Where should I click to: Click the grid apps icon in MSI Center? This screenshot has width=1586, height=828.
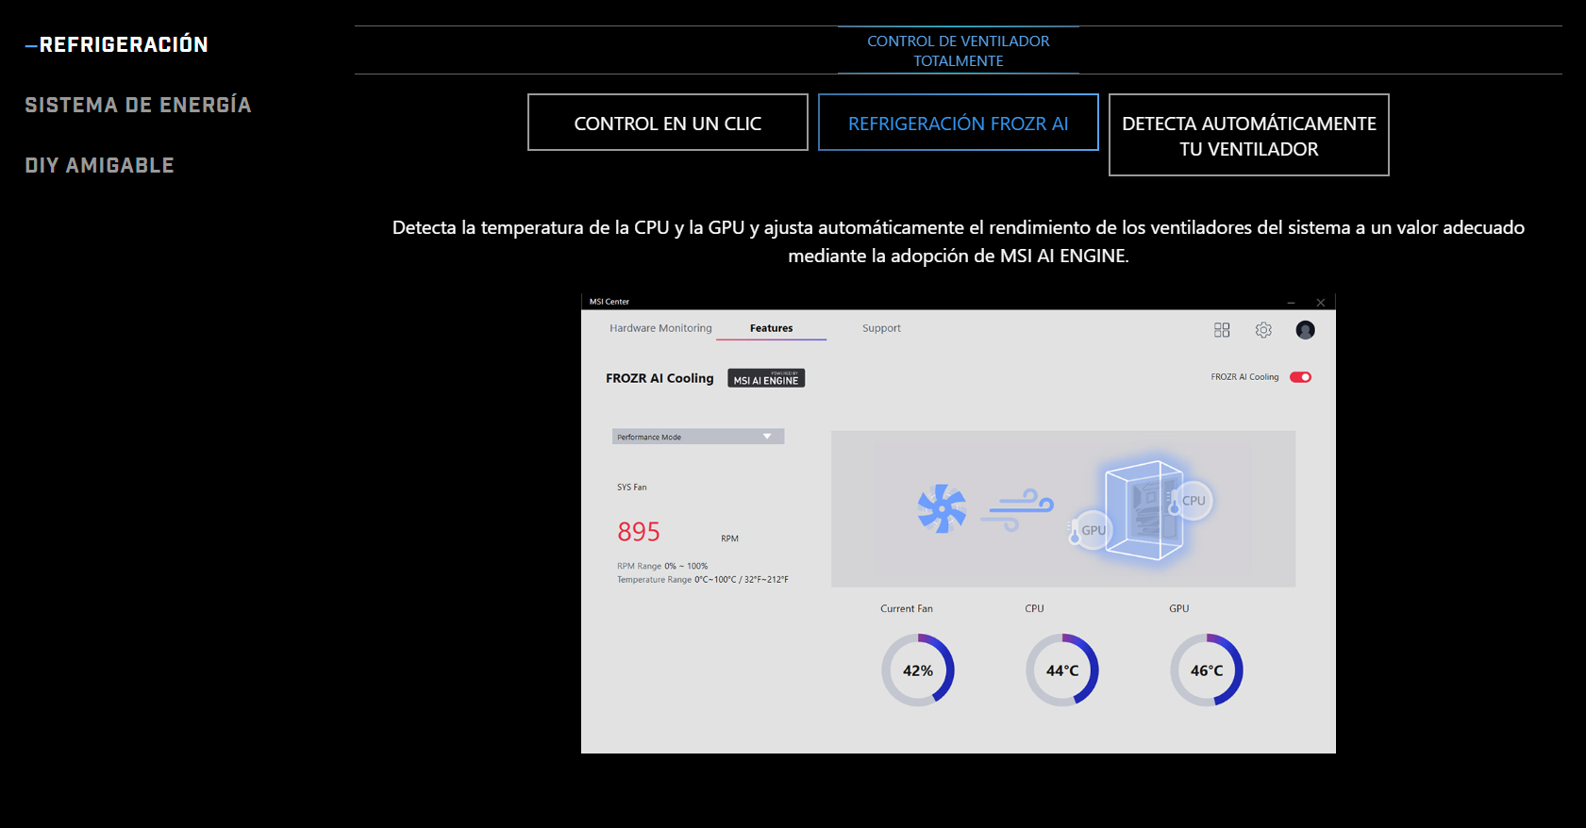click(x=1222, y=330)
